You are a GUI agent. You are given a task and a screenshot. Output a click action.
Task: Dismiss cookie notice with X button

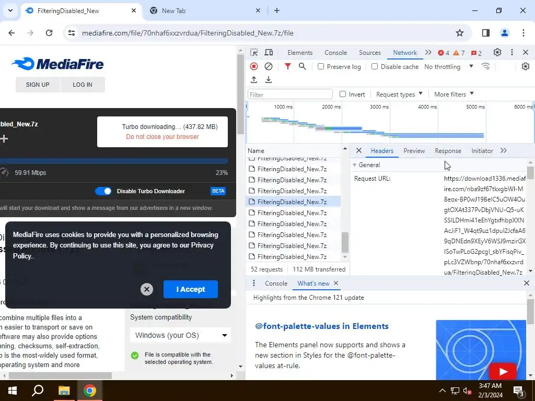click(x=147, y=289)
